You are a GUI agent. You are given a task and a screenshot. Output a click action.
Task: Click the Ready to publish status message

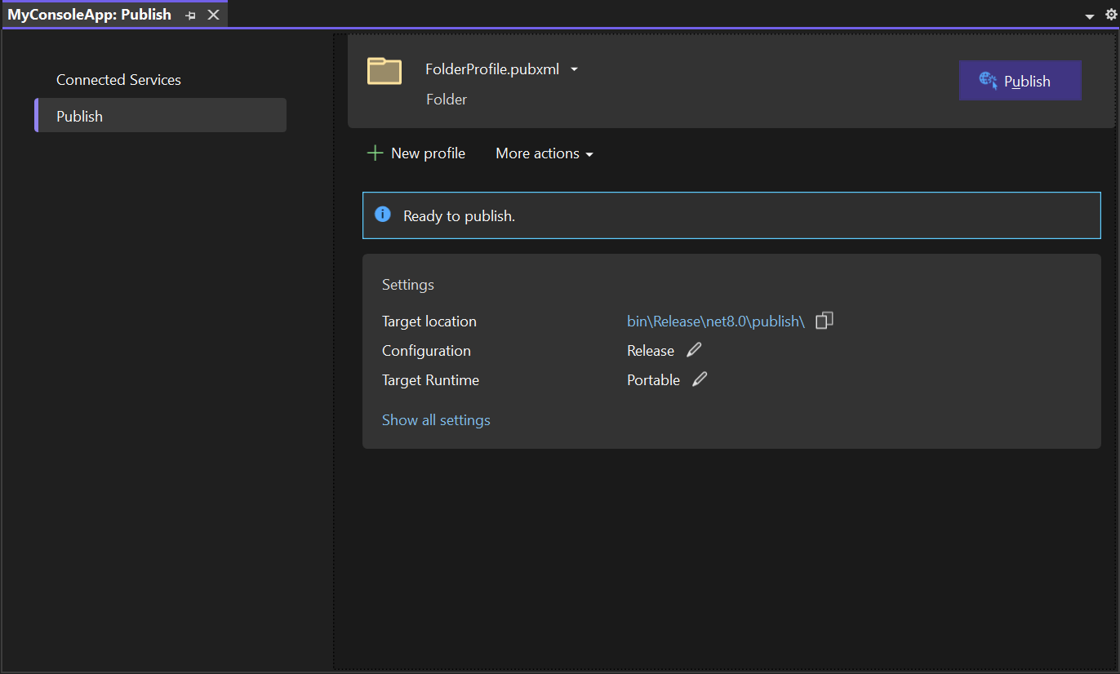click(x=459, y=216)
